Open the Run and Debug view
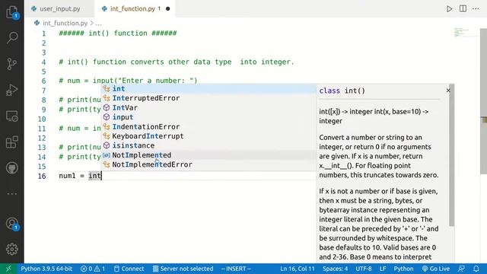Viewport: 487px width, 274px height. pyautogui.click(x=12, y=90)
